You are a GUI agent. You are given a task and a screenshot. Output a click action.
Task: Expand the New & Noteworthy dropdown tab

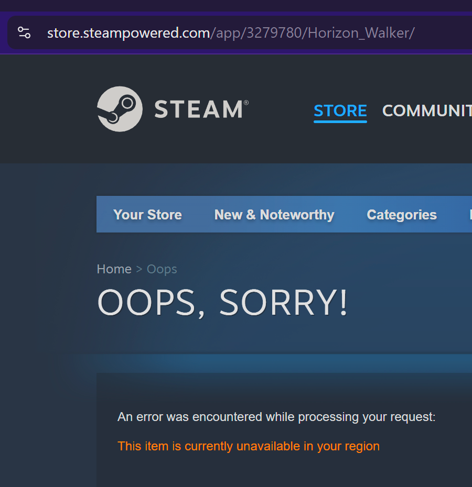point(274,215)
